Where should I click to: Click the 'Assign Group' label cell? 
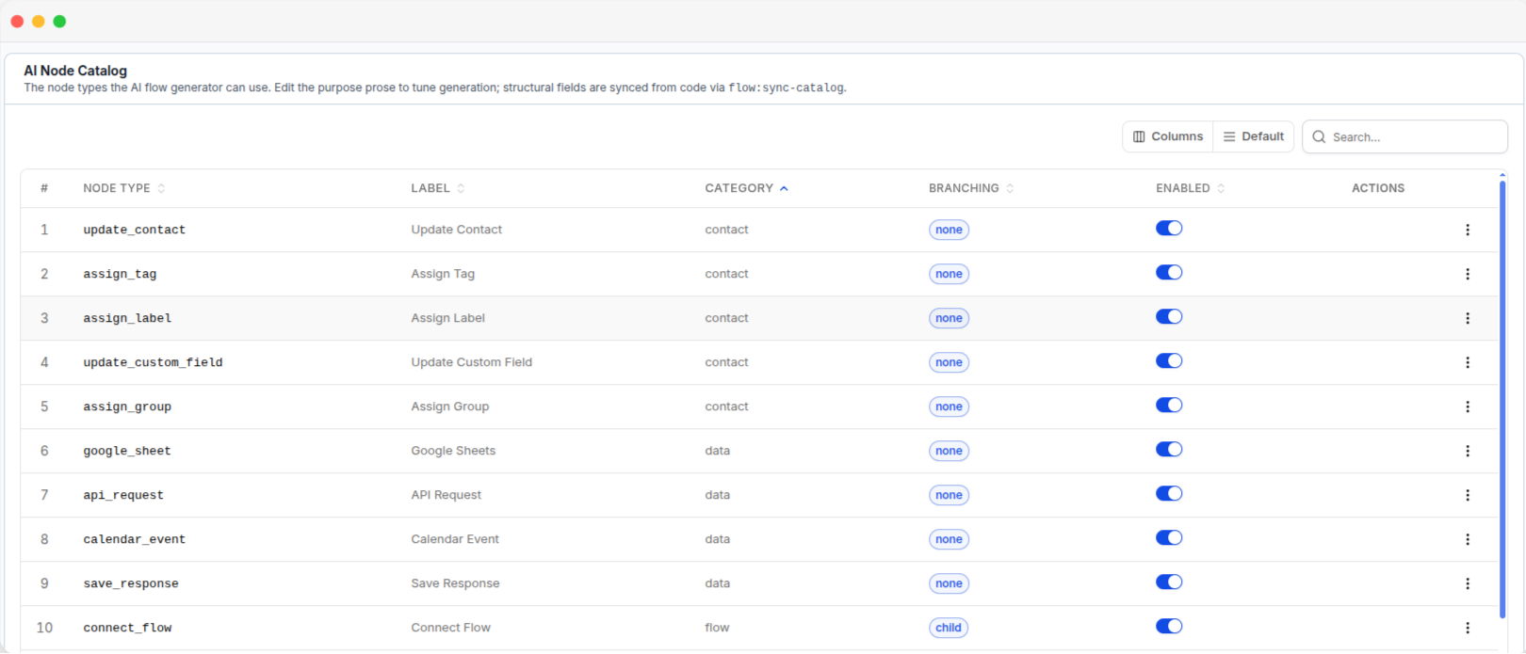pos(449,407)
